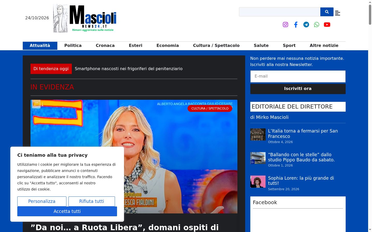Click the San Francesco article thumbnail
The height and width of the screenshot is (232, 372).
(x=258, y=135)
